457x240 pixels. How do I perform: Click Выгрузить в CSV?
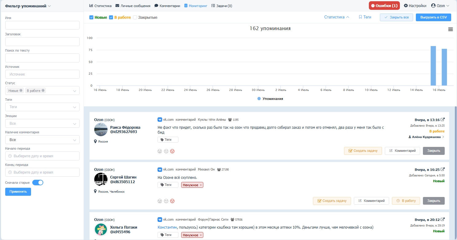(x=433, y=17)
